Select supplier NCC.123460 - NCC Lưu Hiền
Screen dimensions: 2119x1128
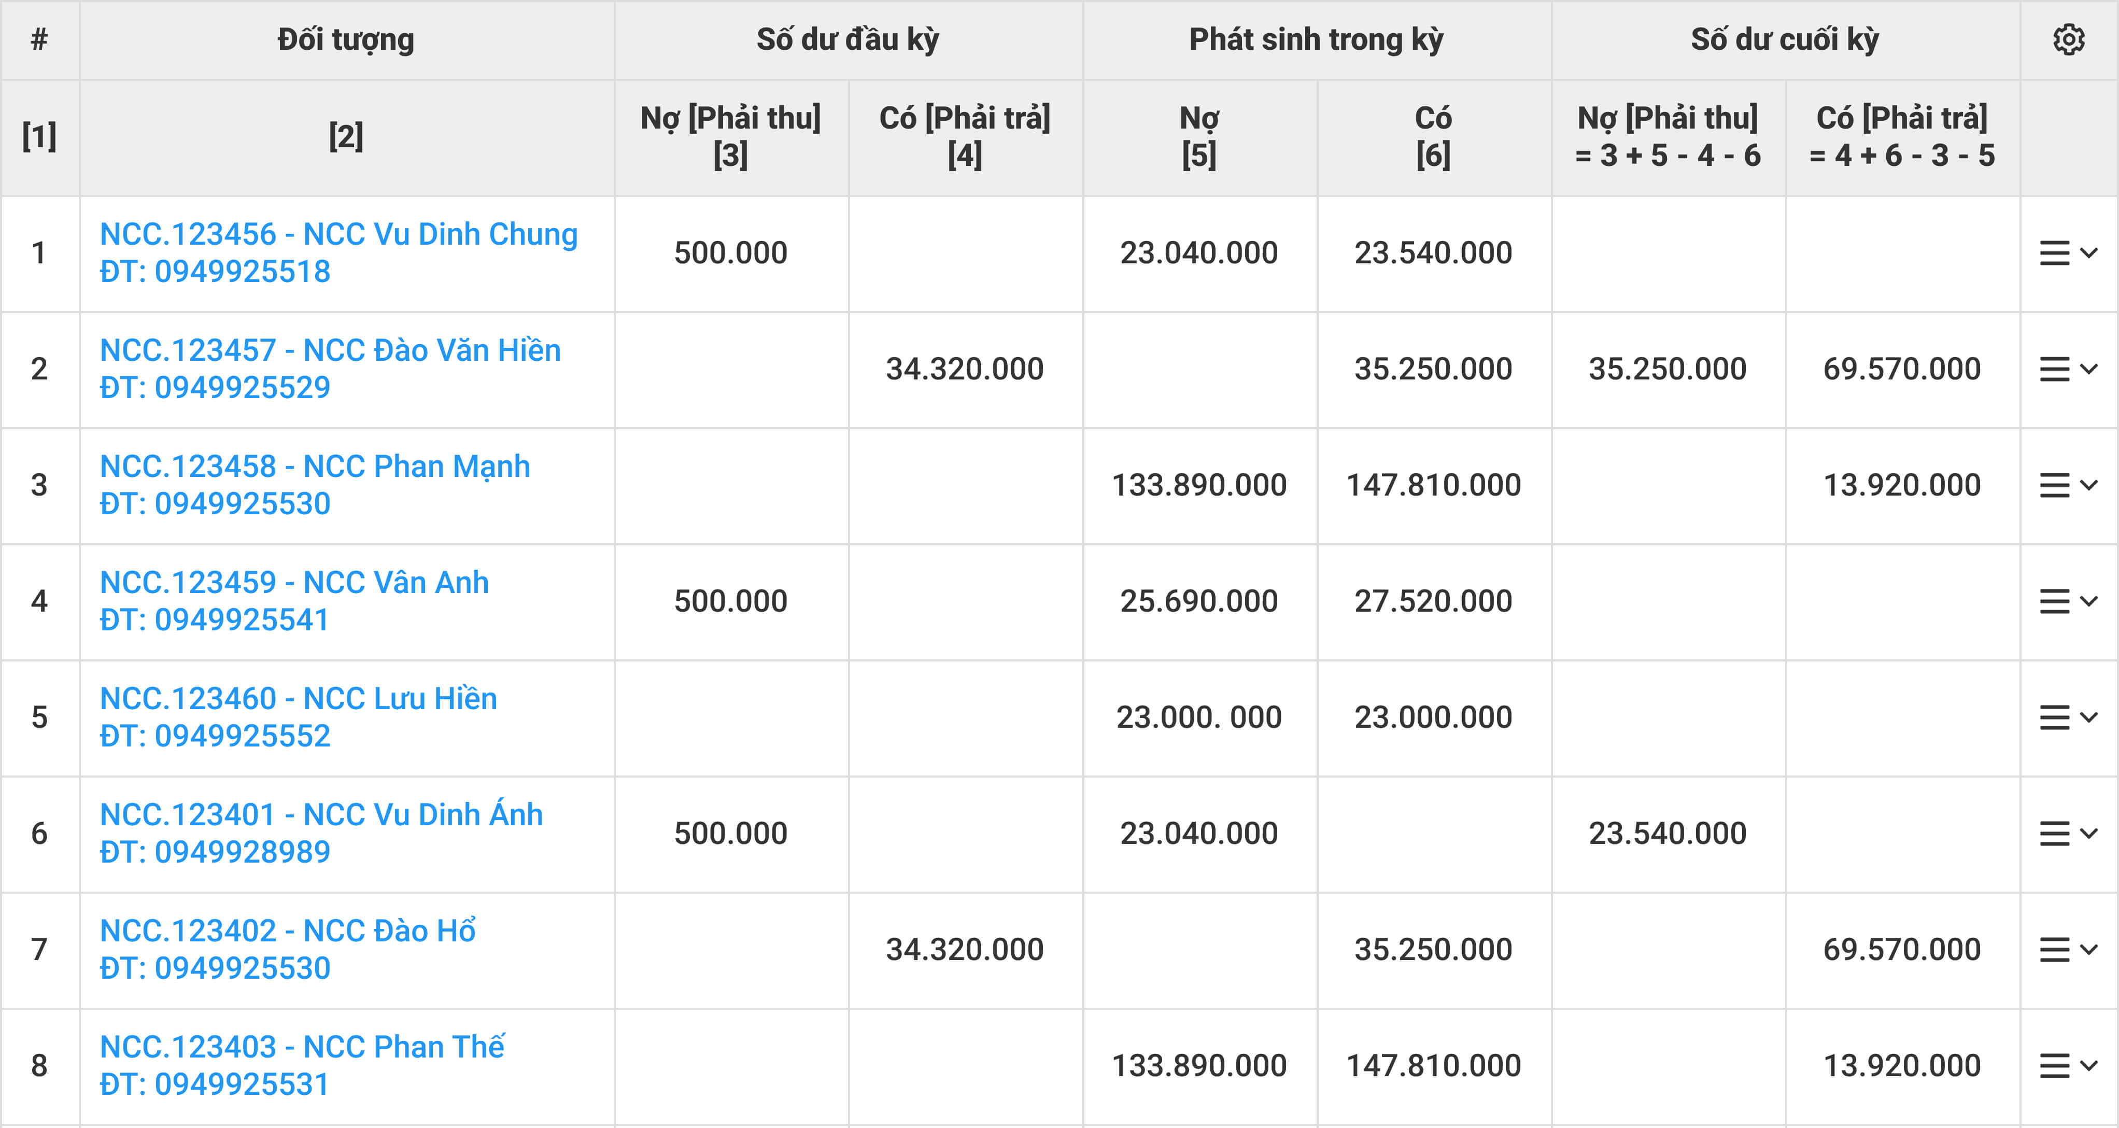[x=298, y=699]
